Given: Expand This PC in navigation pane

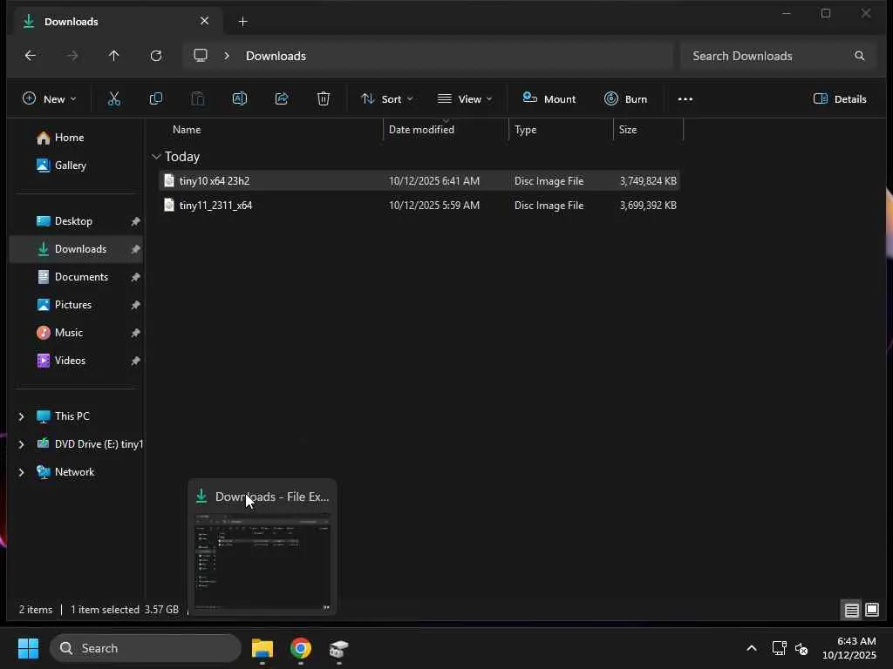Looking at the screenshot, I should (22, 416).
